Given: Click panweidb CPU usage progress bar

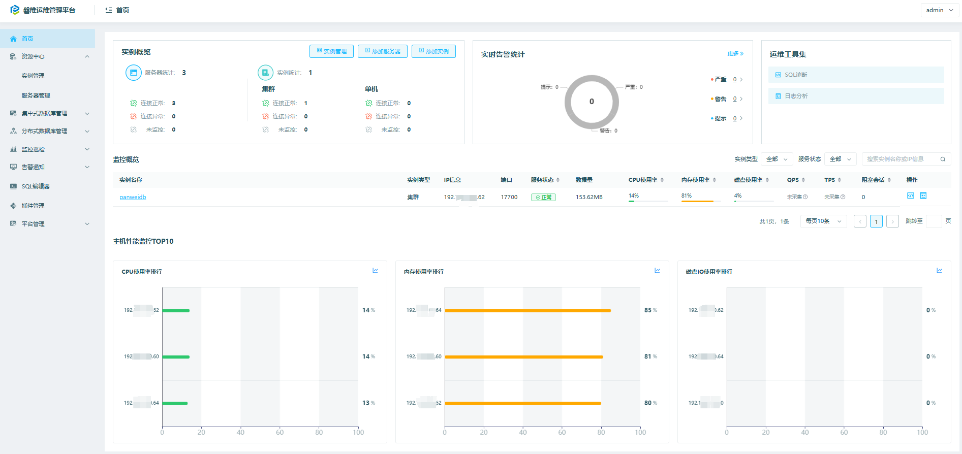Looking at the screenshot, I should 648,202.
